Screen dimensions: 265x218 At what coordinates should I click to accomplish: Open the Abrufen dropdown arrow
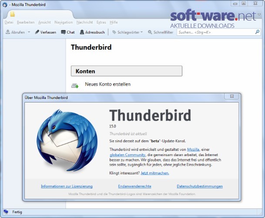point(29,32)
